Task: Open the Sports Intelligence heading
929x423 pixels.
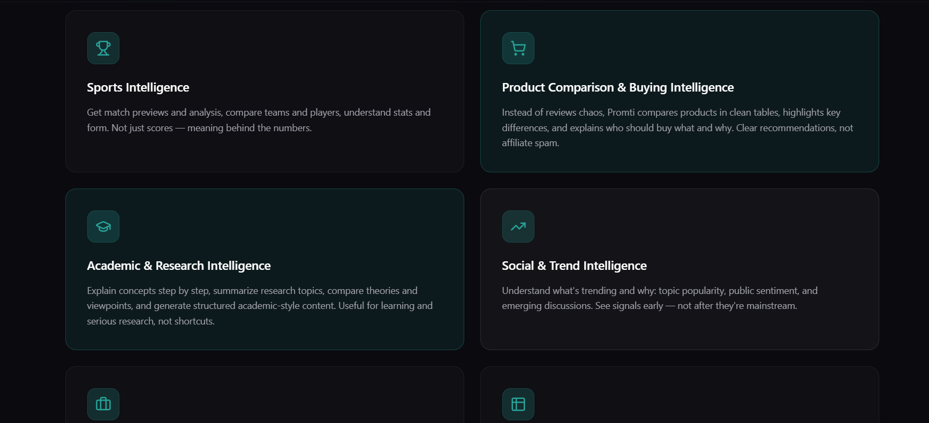Action: (138, 87)
